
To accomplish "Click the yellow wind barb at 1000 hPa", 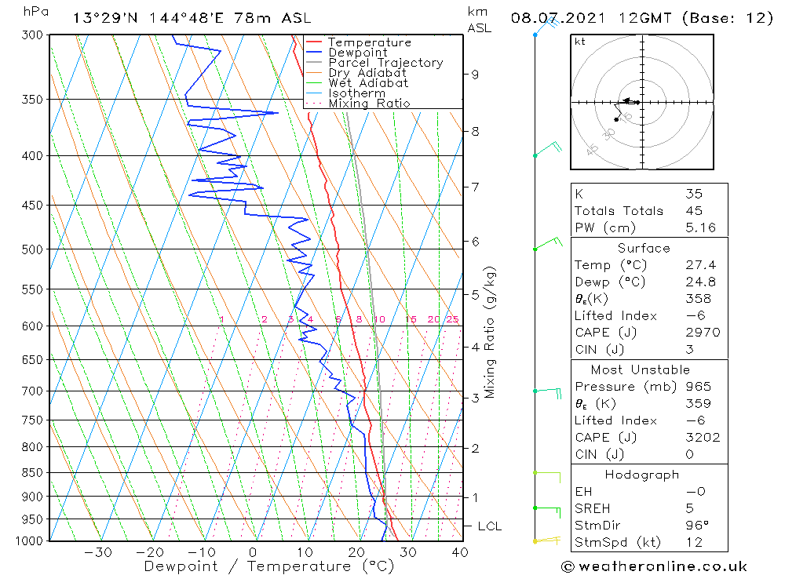I will tap(547, 540).
